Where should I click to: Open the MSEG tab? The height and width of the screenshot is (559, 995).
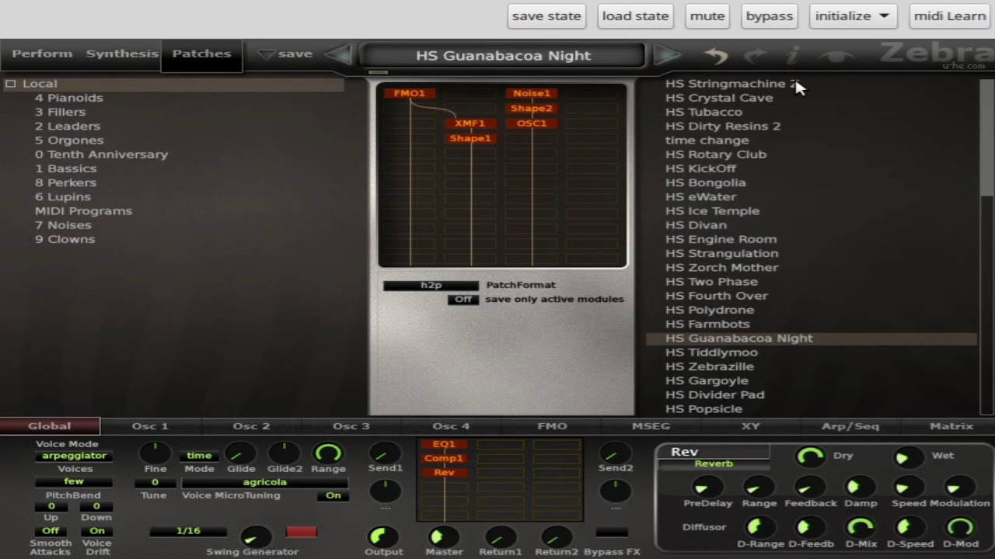(651, 426)
